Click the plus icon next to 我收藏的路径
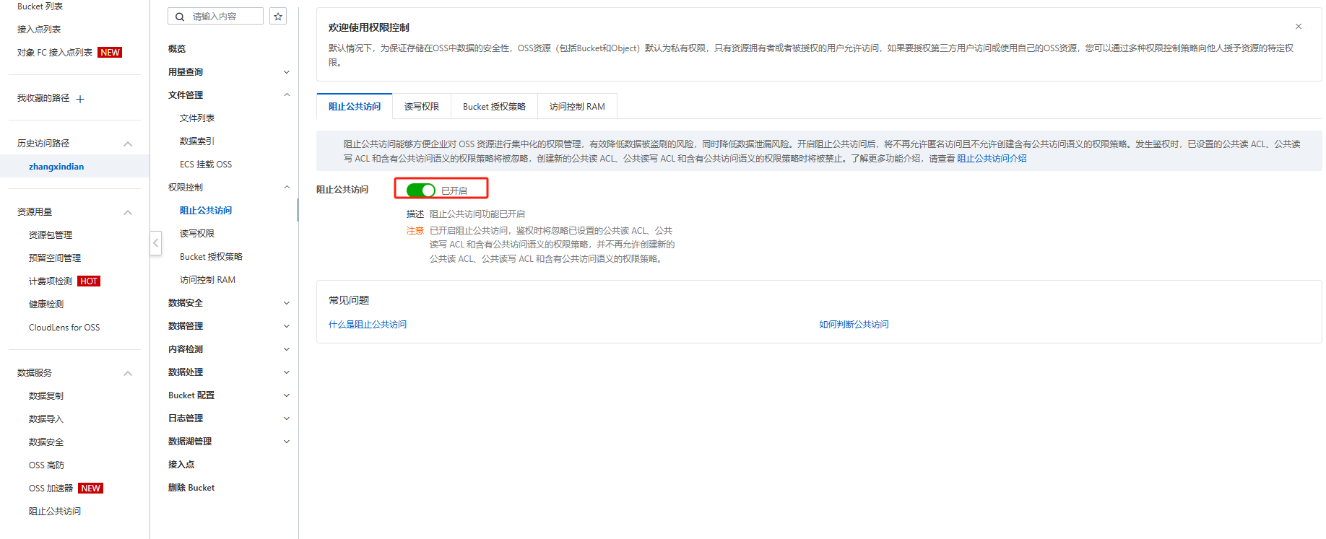 tap(80, 99)
